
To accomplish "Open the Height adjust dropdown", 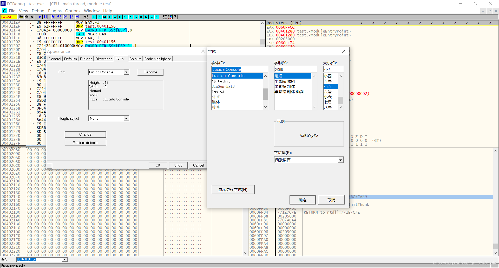I will pos(126,118).
